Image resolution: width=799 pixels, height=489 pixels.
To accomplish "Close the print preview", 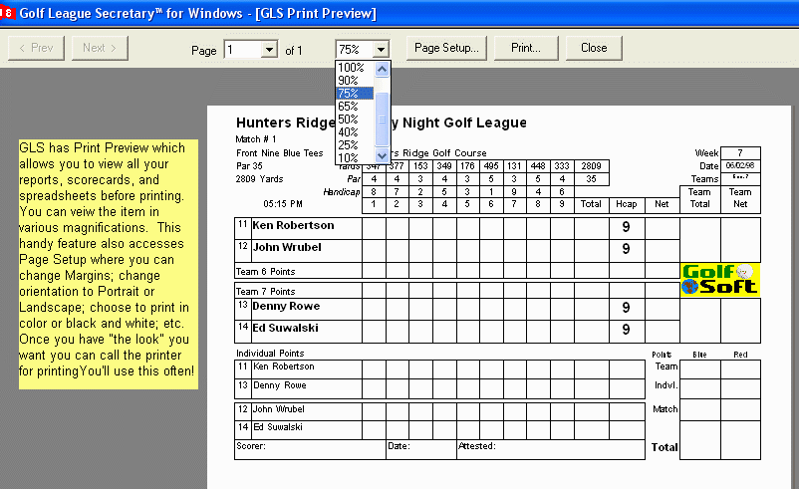I will pyautogui.click(x=594, y=48).
